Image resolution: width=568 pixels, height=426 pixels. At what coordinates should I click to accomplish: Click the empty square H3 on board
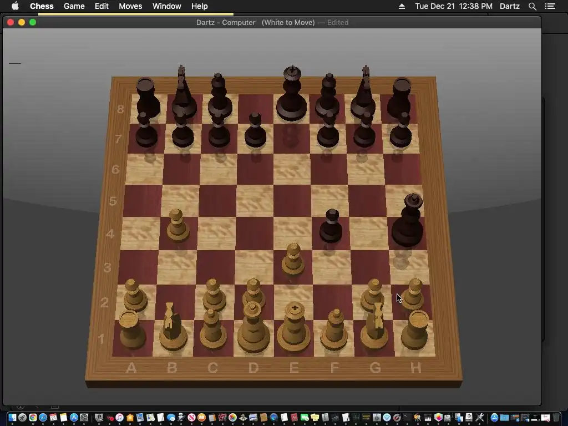tap(409, 267)
